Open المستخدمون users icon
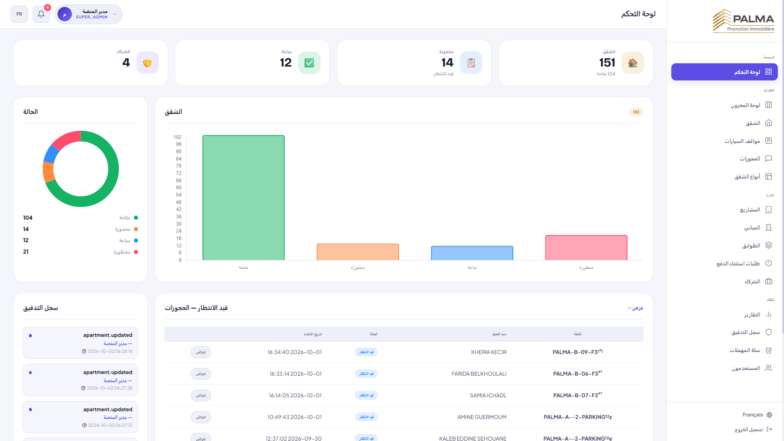The image size is (784, 441). [x=768, y=368]
